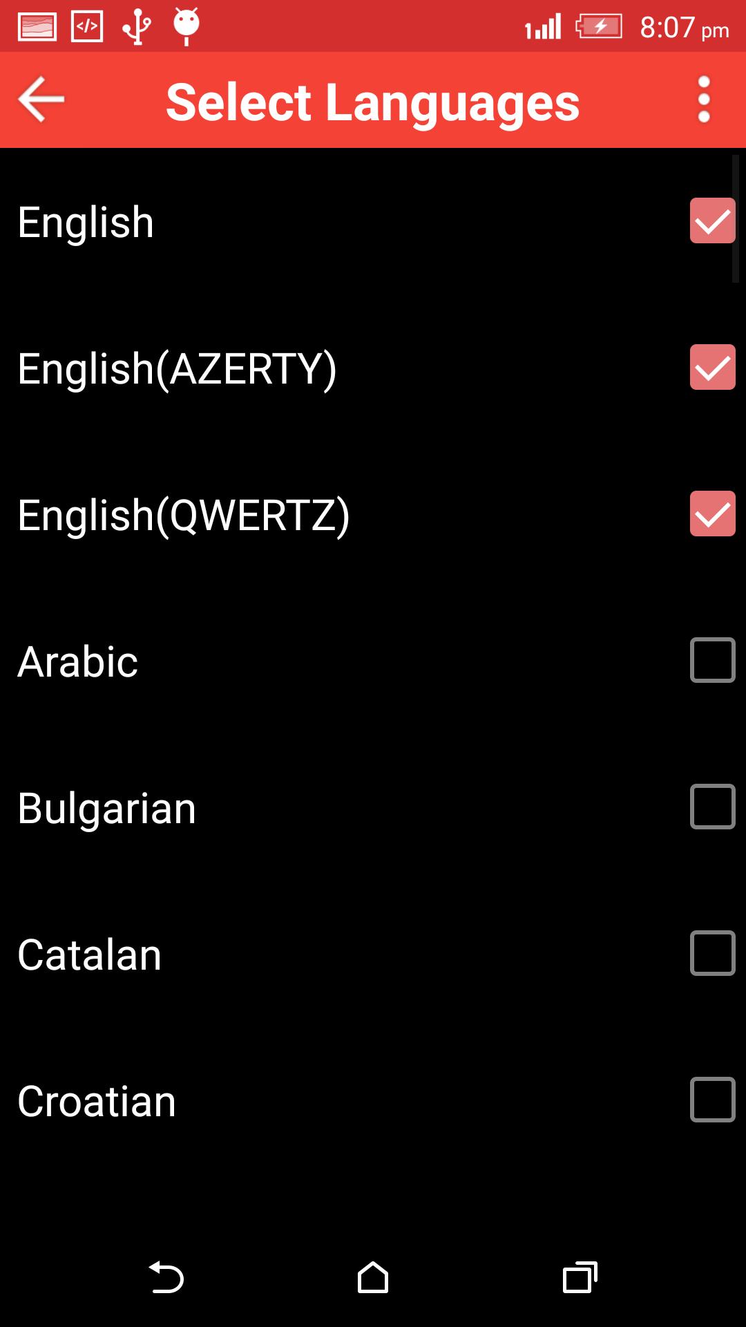Tap the signal strength status icon

click(x=543, y=28)
